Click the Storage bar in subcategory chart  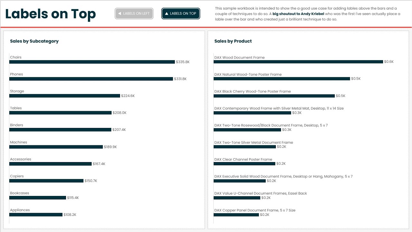65,96
